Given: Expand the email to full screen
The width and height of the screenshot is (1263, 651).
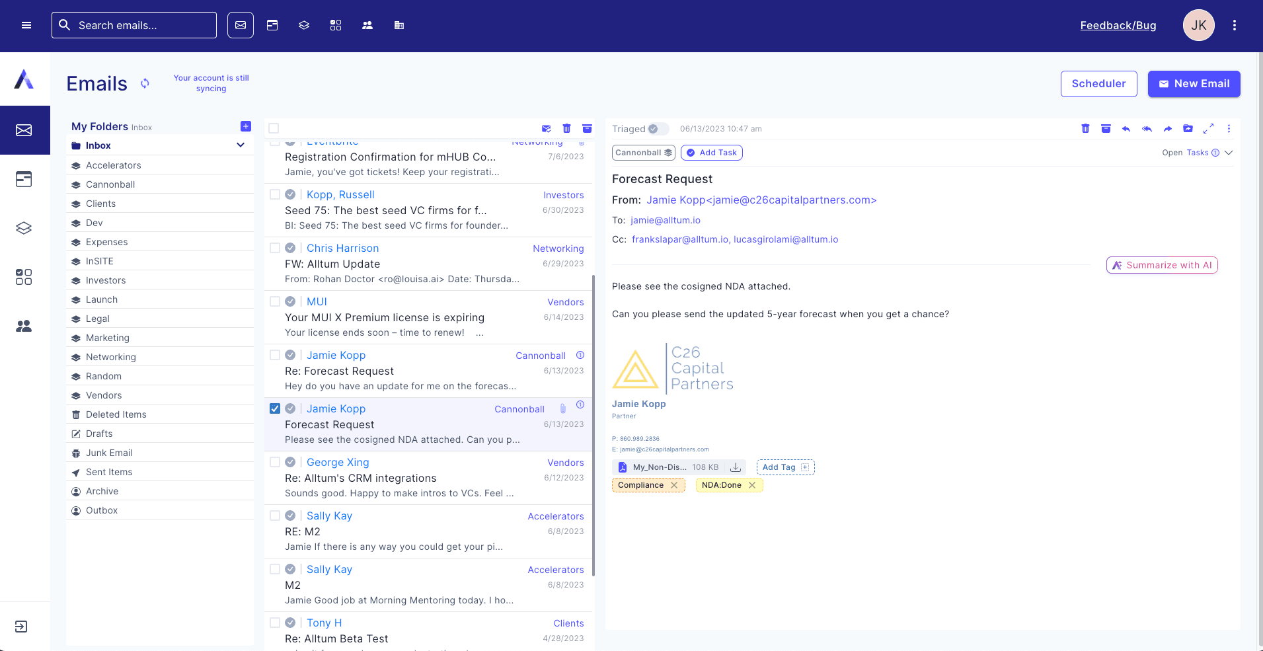Looking at the screenshot, I should [x=1208, y=129].
